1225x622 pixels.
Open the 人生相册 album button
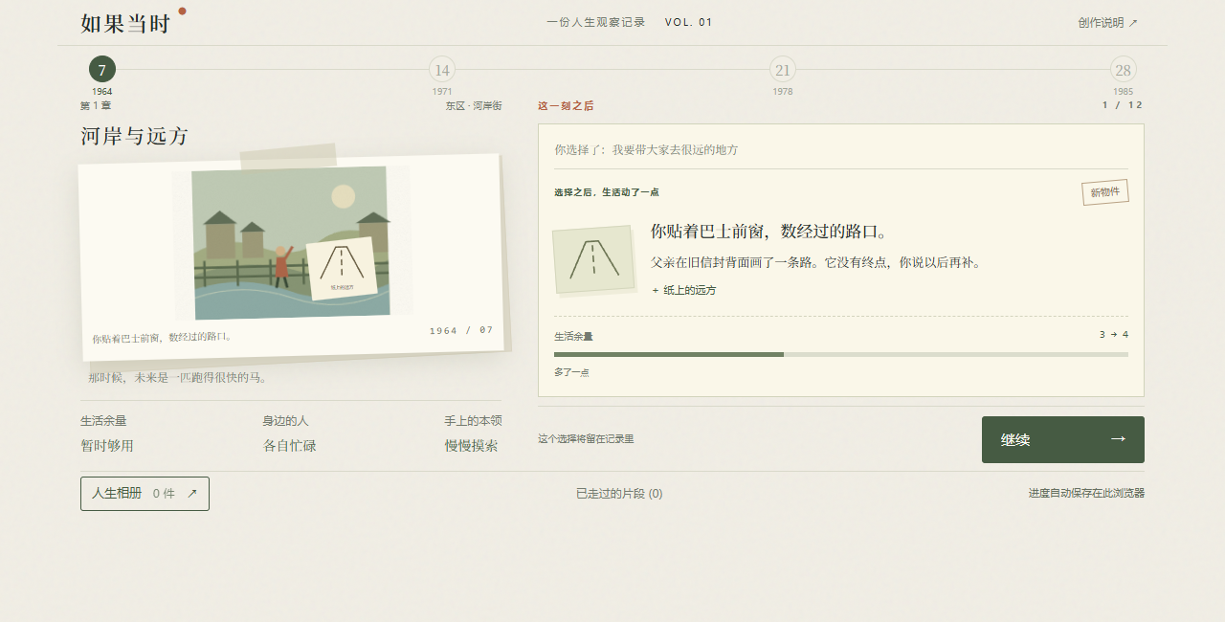pyautogui.click(x=145, y=494)
